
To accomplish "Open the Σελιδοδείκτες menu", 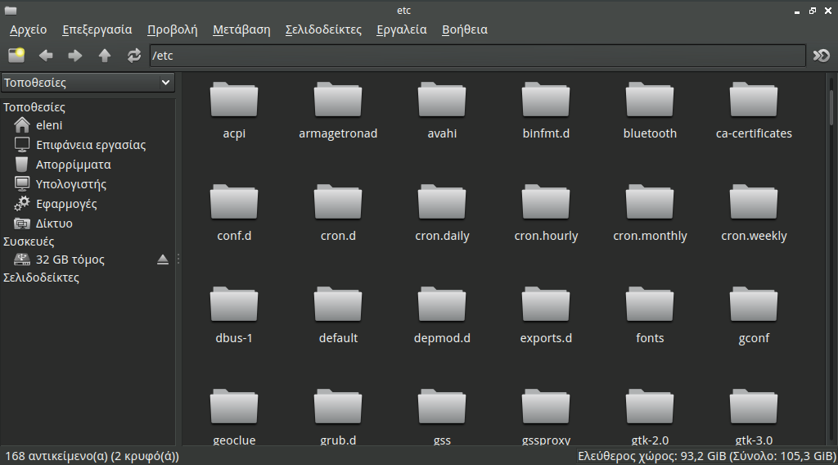I will coord(323,30).
